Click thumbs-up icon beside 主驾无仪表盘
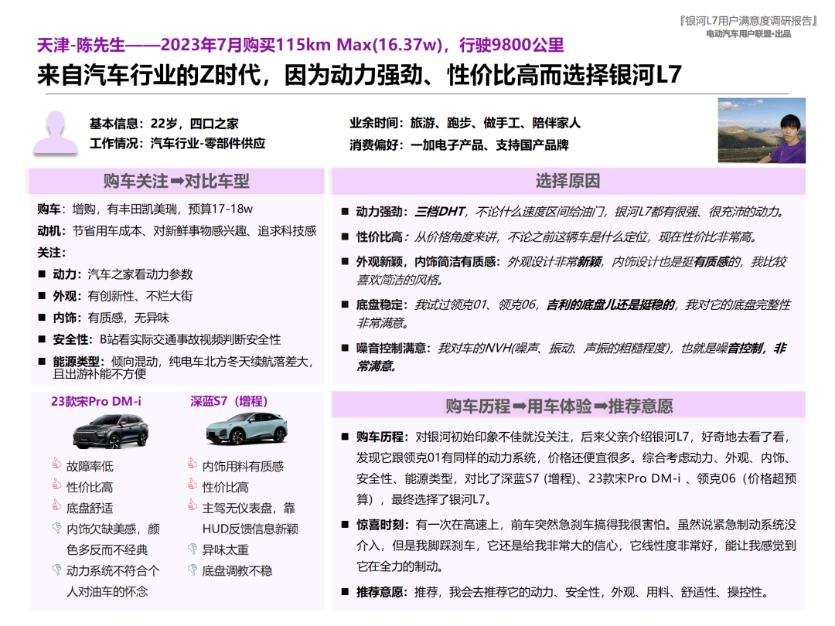Image resolution: width=835 pixels, height=626 pixels. pyautogui.click(x=193, y=505)
